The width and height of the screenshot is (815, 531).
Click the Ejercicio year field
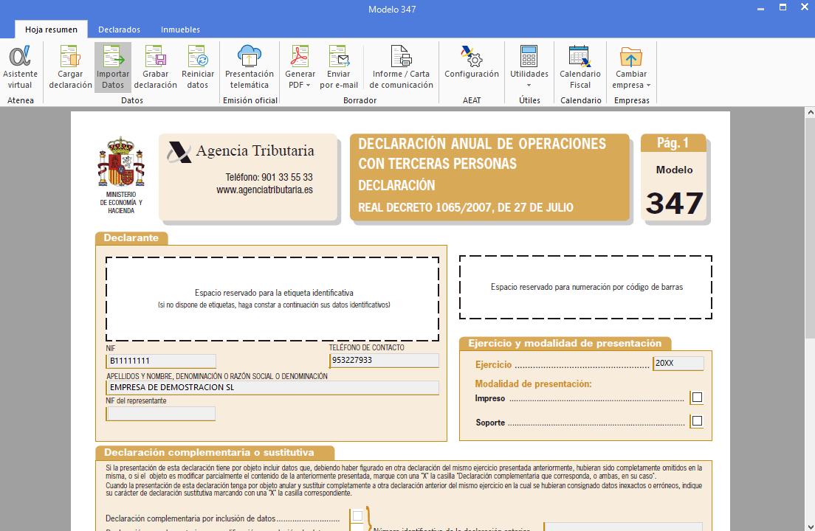(x=678, y=364)
